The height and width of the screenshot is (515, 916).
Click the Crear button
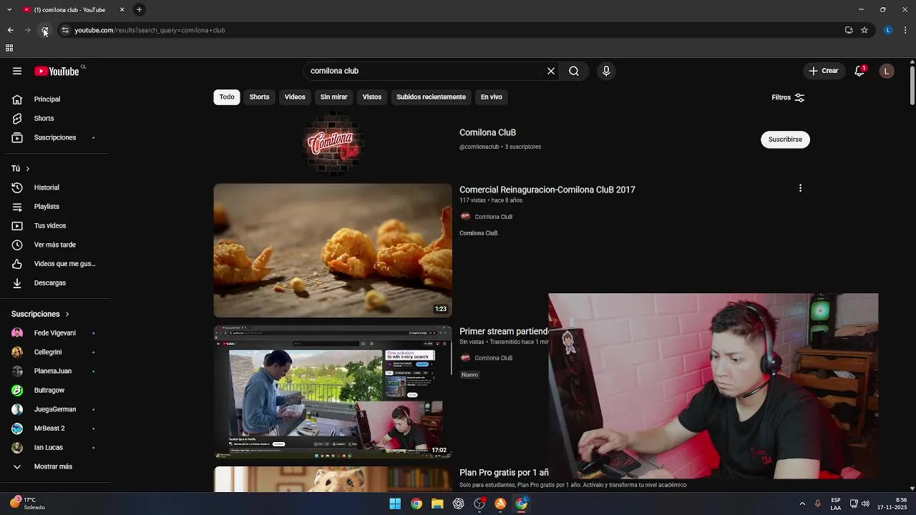coord(823,71)
